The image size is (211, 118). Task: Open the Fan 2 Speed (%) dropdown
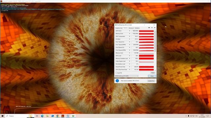point(130,47)
